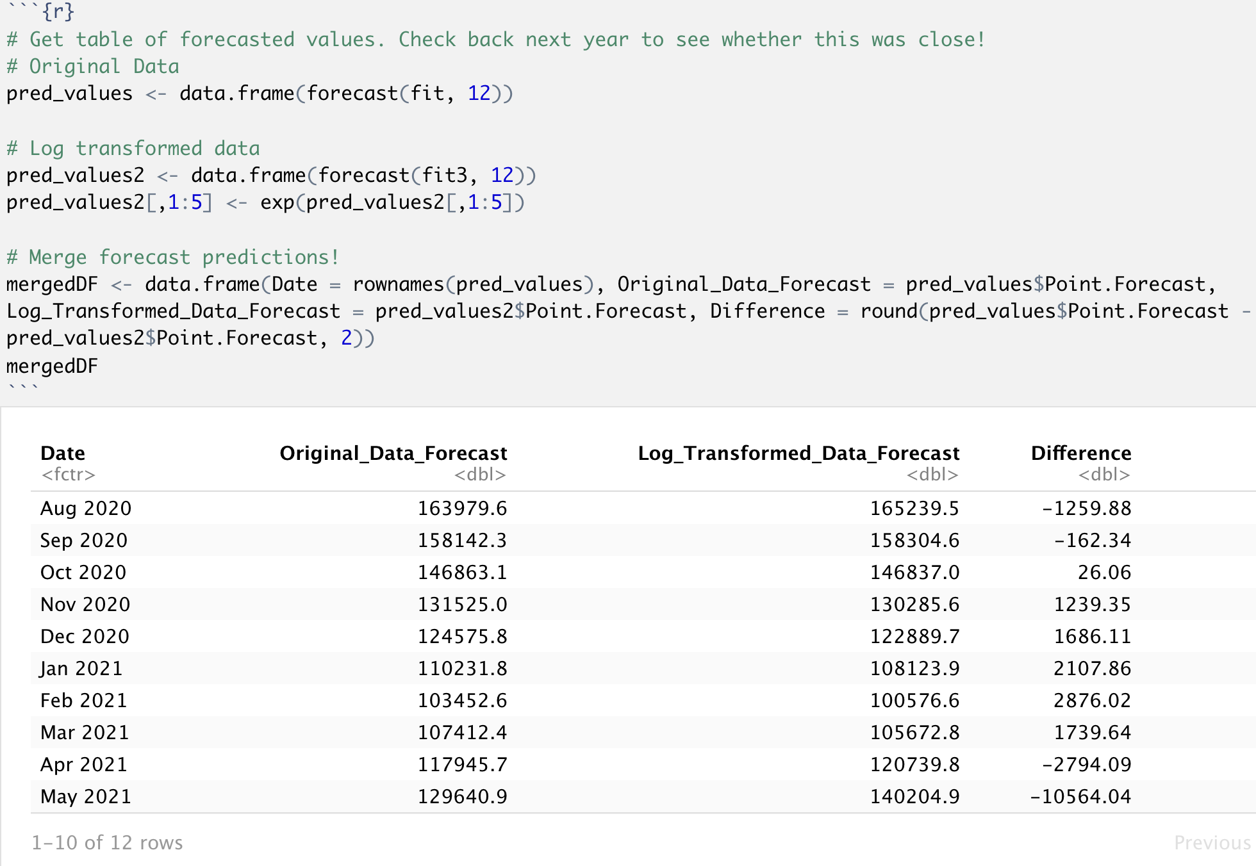Click the Difference column header

click(1080, 453)
